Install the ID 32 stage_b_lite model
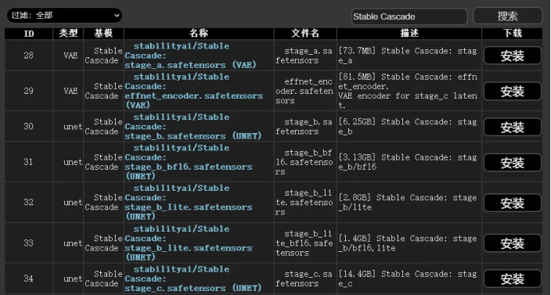Image resolution: width=551 pixels, height=295 pixels. [x=513, y=203]
